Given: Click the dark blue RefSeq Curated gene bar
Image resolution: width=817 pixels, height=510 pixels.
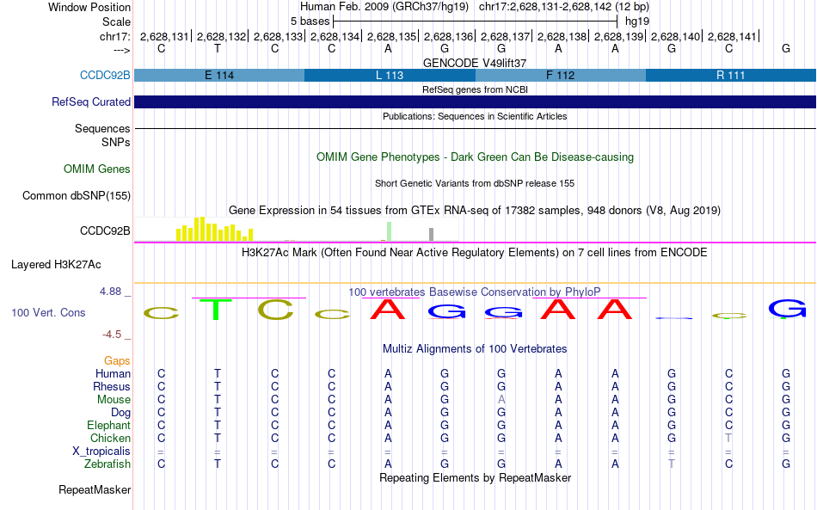Looking at the screenshot, I should [475, 101].
